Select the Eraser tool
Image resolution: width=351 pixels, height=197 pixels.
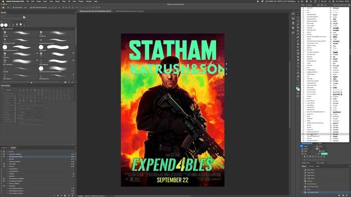[298, 50]
